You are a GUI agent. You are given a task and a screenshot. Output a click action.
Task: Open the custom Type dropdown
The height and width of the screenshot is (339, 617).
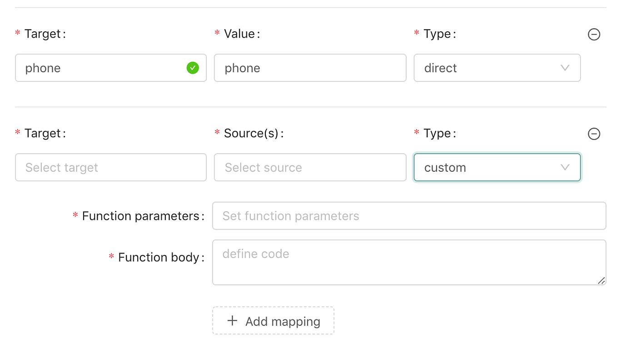click(x=497, y=167)
